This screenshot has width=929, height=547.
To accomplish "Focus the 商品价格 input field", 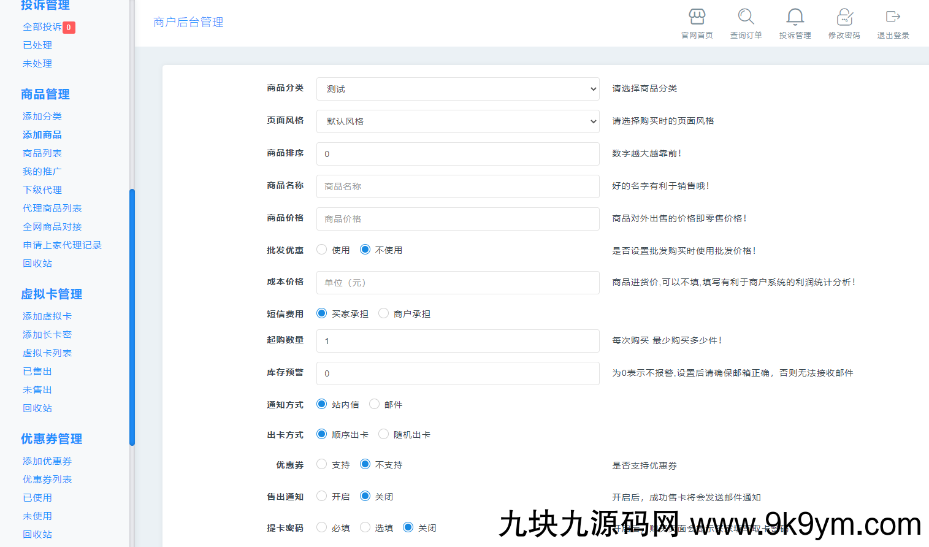I will (457, 219).
